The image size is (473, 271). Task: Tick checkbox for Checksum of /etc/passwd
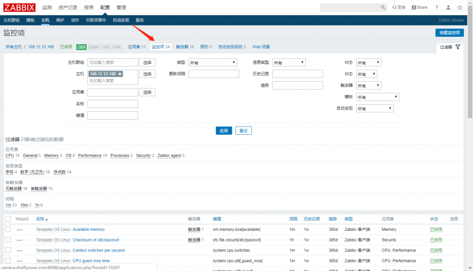click(8, 240)
